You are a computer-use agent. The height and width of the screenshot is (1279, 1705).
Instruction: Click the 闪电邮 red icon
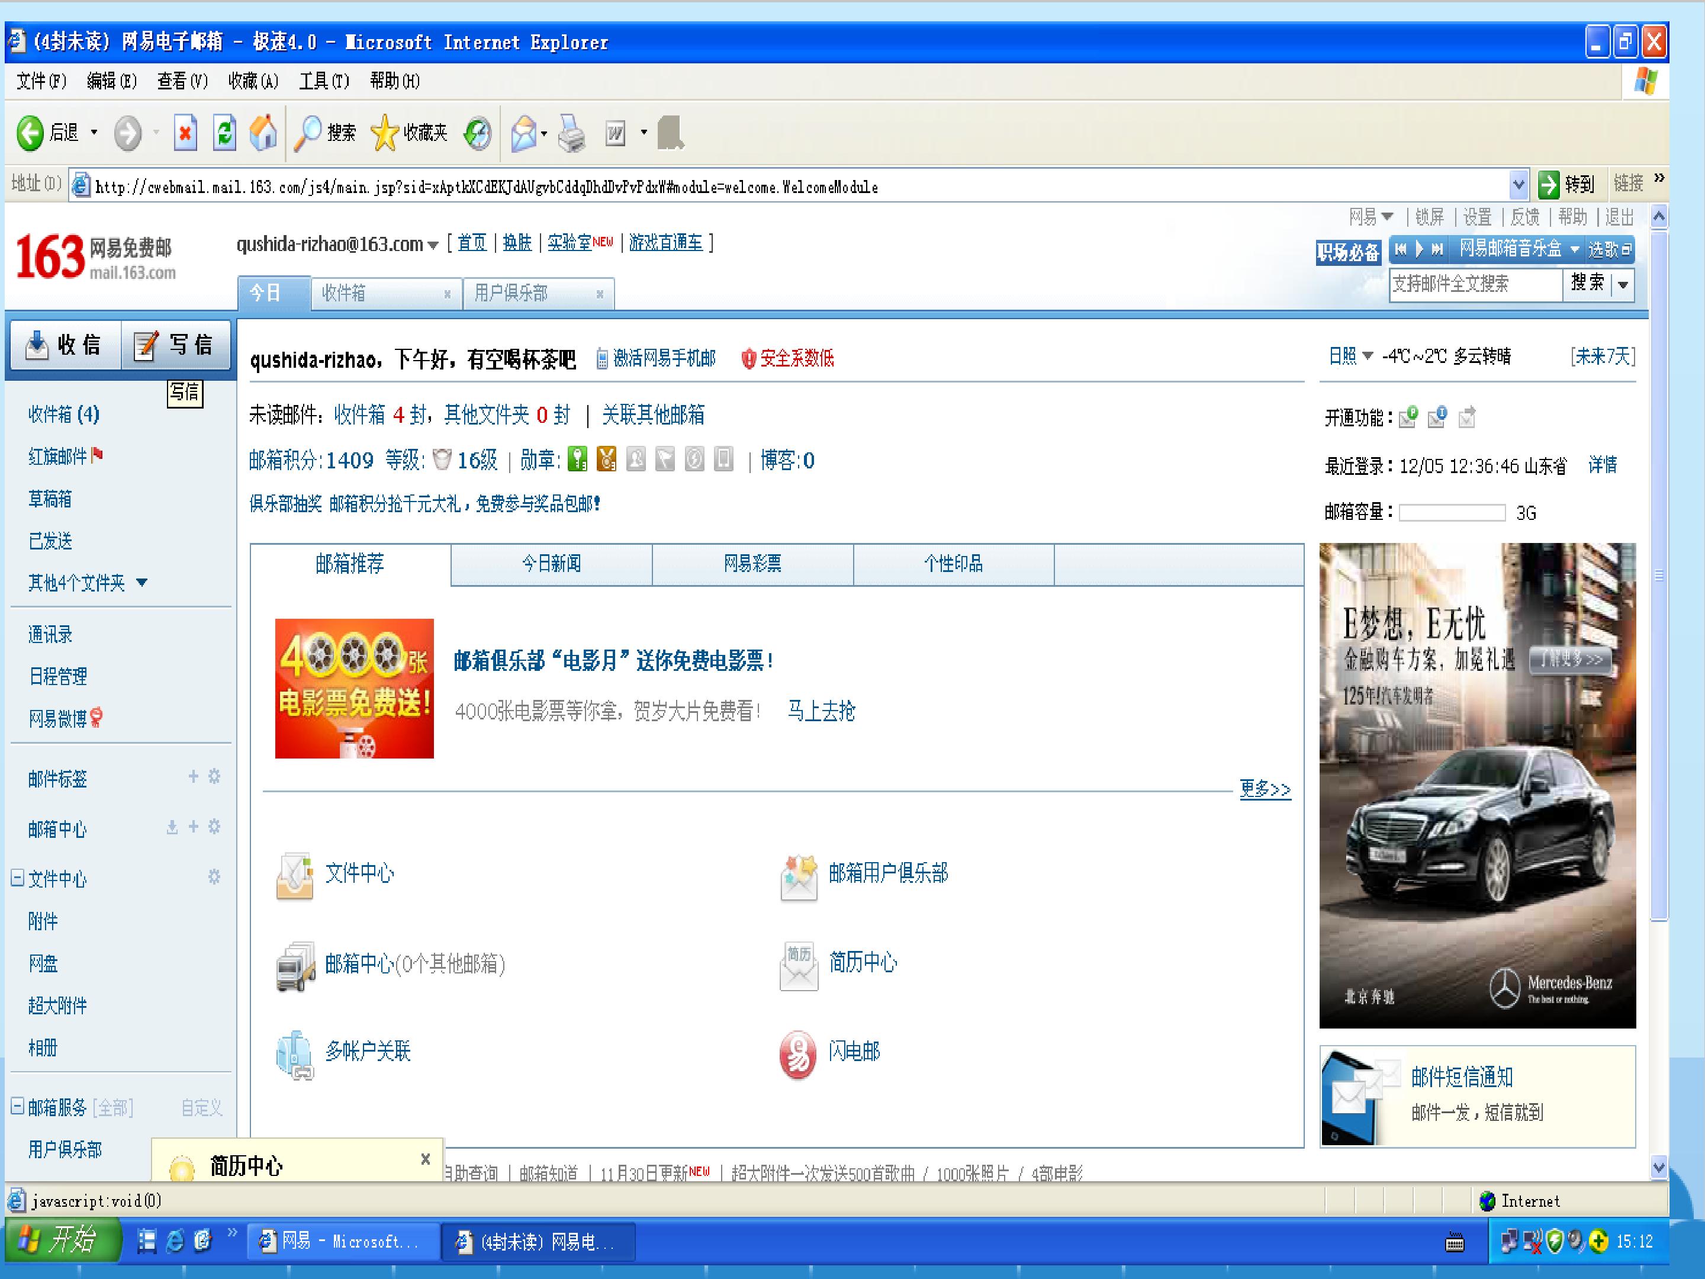(x=798, y=1054)
